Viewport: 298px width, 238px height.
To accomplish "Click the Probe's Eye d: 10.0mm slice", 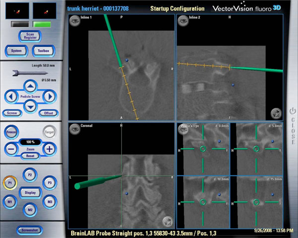I will pos(204,202).
